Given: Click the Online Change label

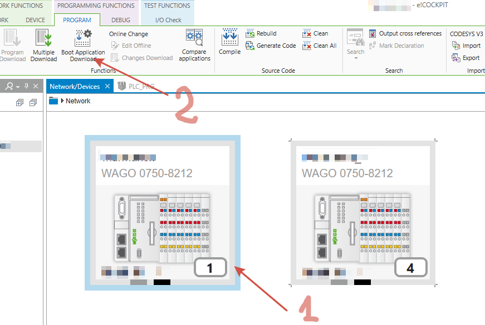Looking at the screenshot, I should [129, 34].
